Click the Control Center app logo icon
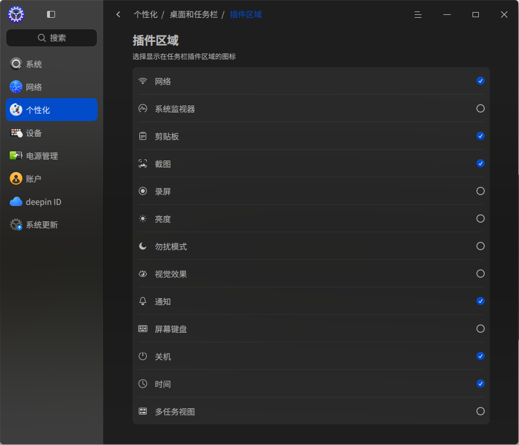This screenshot has height=445, width=519. (x=16, y=14)
